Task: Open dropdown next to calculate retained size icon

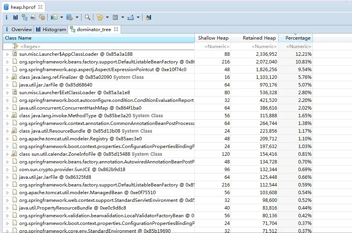Action: [123, 17]
